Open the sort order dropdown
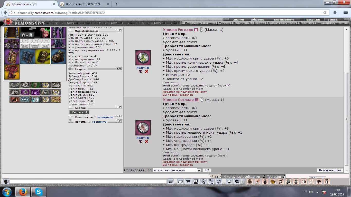This screenshot has height=197, width=351. click(199, 170)
